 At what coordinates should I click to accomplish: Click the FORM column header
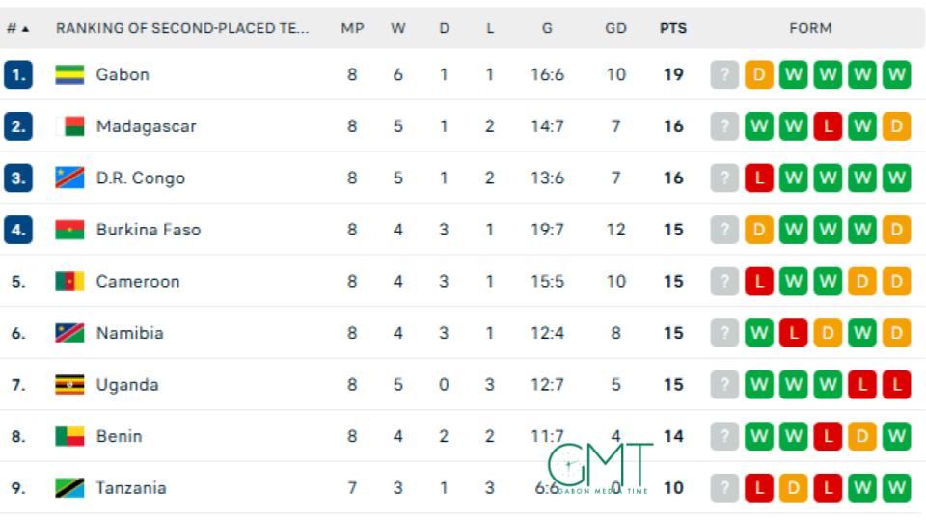810,28
